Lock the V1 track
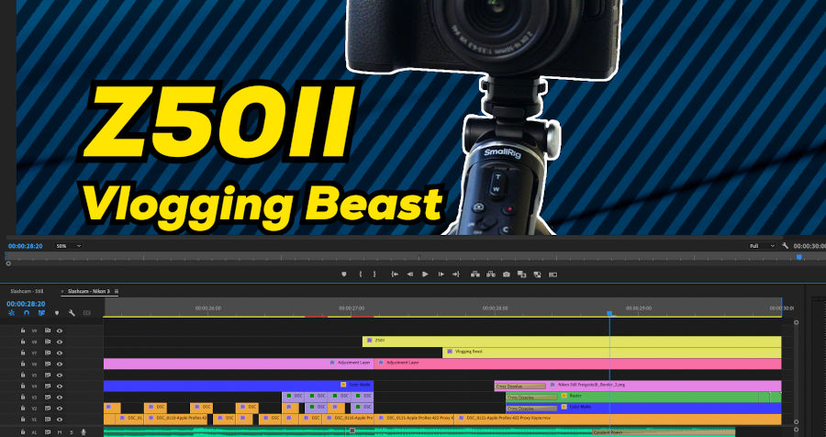Viewport: 826px width, 437px height. pyautogui.click(x=23, y=419)
